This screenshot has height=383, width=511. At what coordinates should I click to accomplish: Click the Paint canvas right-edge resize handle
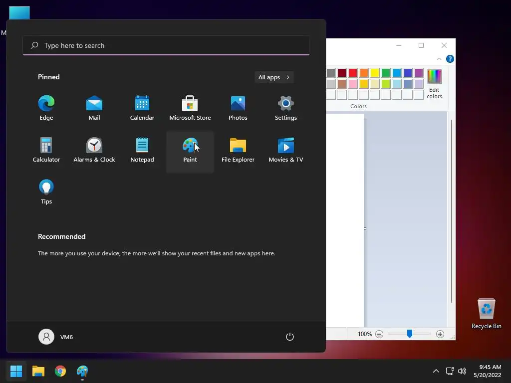[x=365, y=228]
